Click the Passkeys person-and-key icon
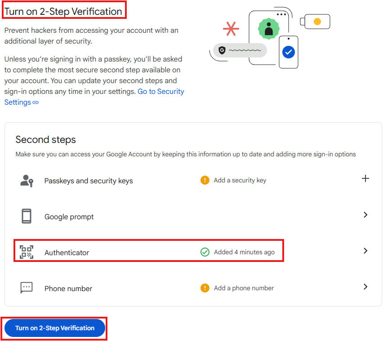This screenshot has height=341, width=383. click(27, 181)
